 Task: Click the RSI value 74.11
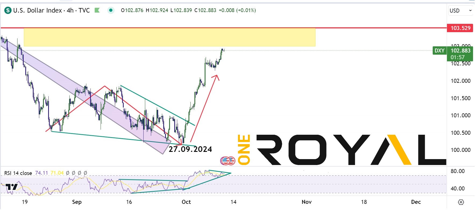click(x=41, y=173)
